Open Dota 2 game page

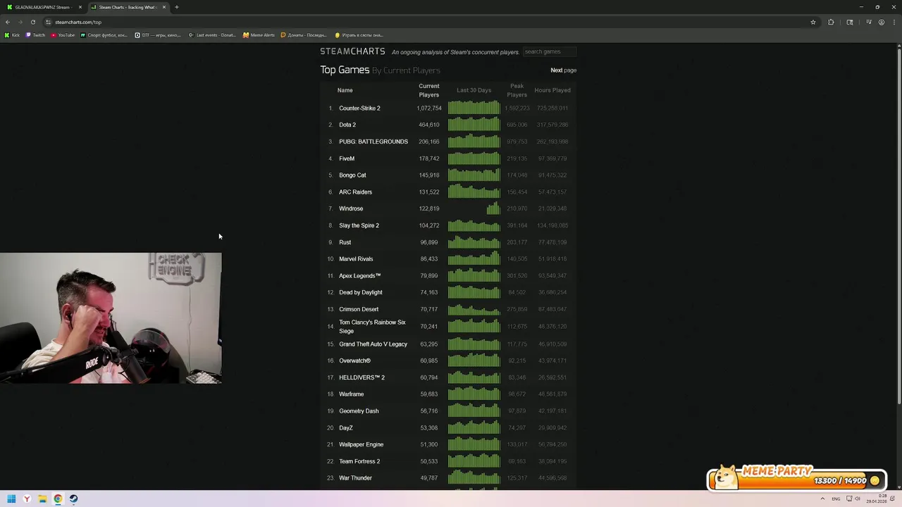[347, 125]
